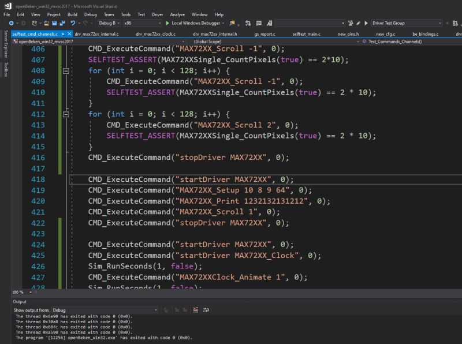Toggle word wrap in the Output window
This screenshot has height=344, width=462.
click(205, 310)
